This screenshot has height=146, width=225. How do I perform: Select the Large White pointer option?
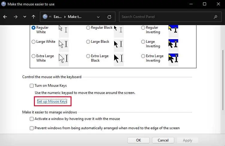click(x=34, y=42)
